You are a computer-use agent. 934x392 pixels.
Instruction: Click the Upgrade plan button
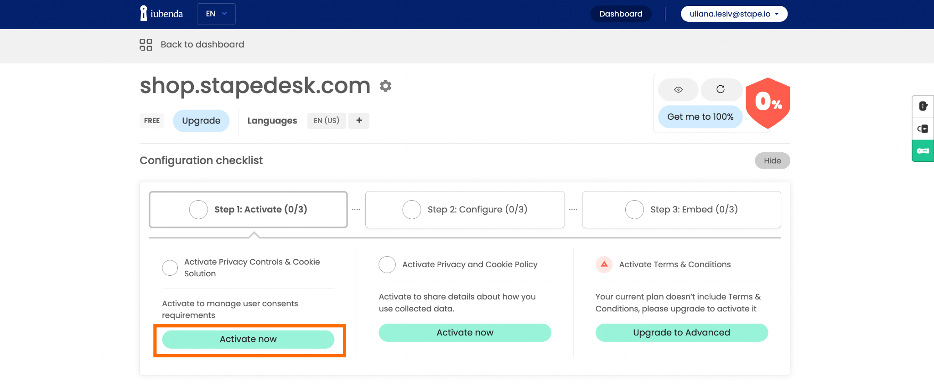201,121
